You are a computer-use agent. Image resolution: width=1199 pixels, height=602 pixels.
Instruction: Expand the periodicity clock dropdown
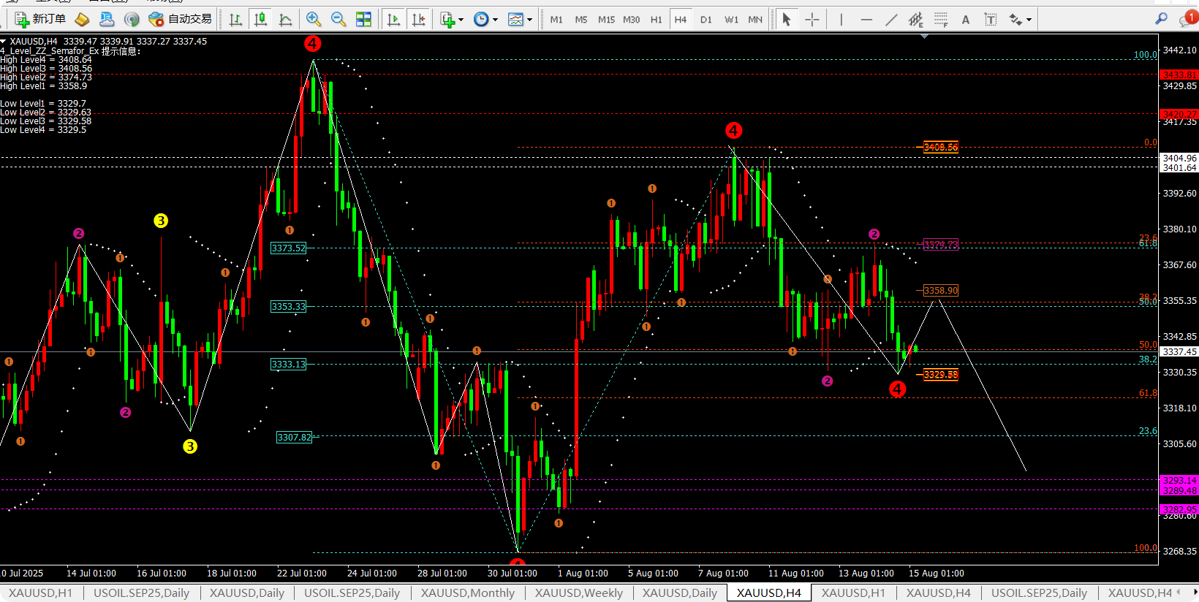[x=485, y=20]
